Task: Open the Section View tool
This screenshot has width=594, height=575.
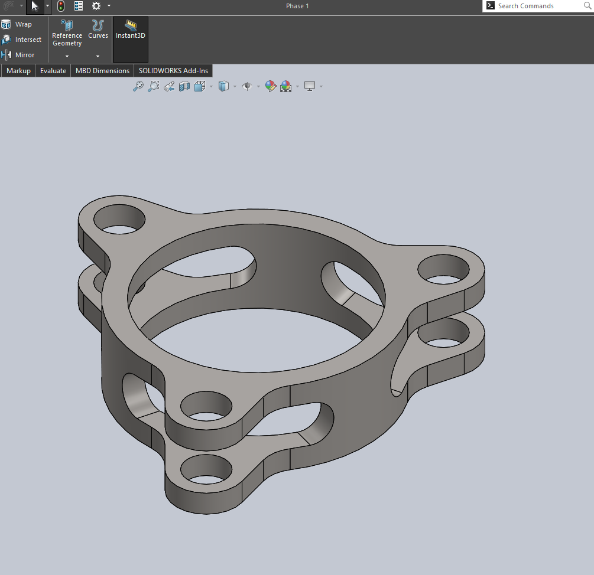Action: (x=184, y=86)
